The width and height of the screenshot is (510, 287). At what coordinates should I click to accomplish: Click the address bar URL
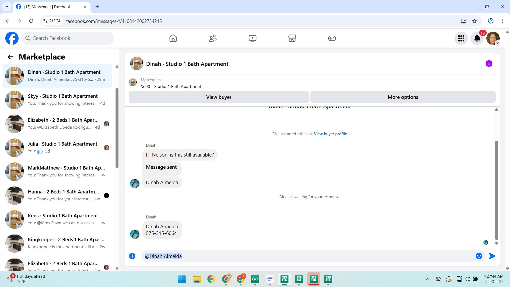(114, 21)
